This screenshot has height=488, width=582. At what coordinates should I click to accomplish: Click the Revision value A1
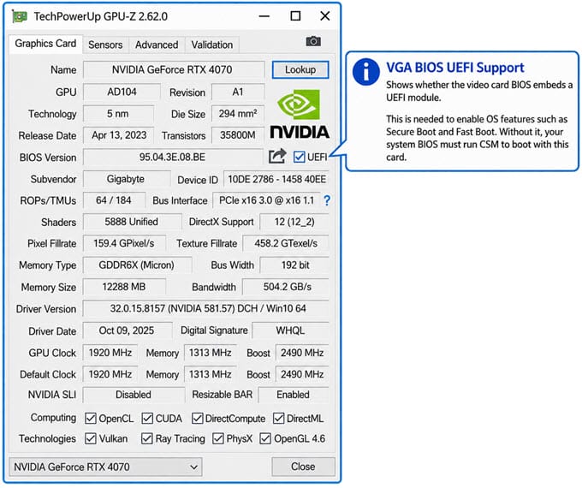pos(238,92)
